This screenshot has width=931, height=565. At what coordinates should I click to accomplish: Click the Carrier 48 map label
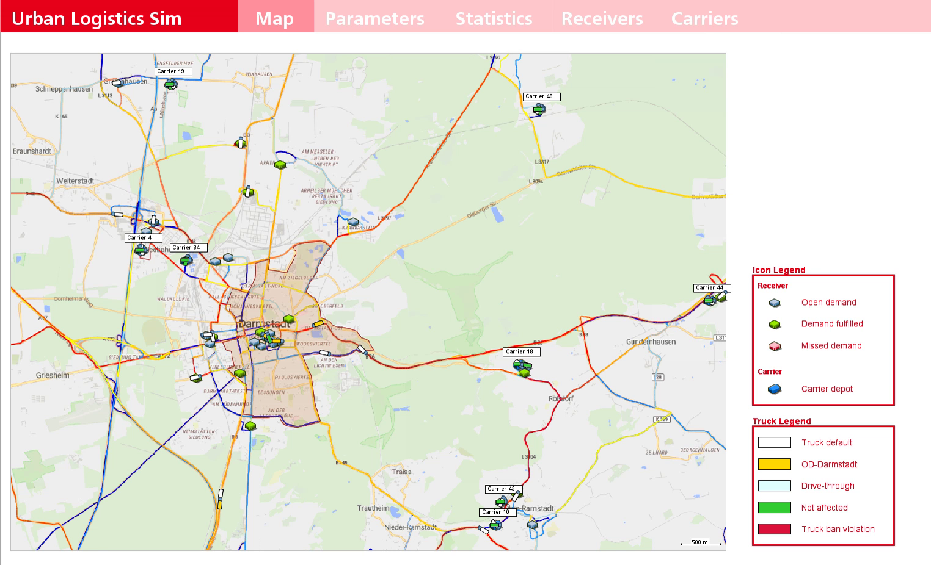[541, 96]
